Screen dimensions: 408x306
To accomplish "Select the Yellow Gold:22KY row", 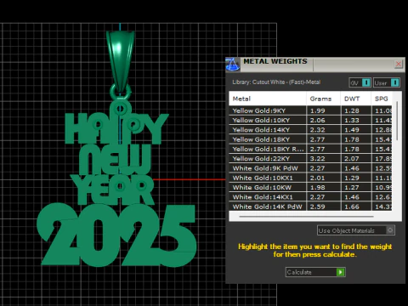I will click(x=310, y=159).
